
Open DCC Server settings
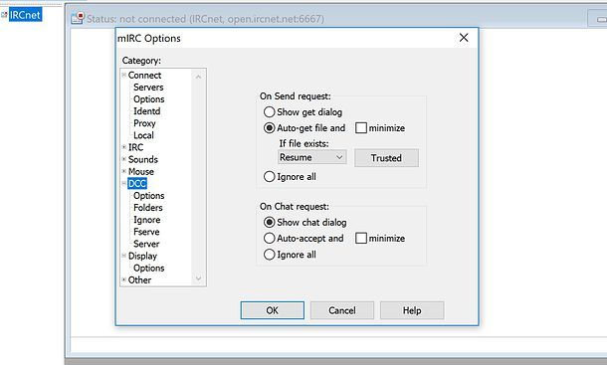146,244
